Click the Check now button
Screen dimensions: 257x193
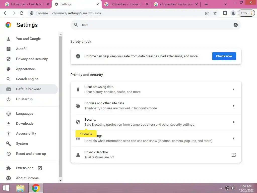224,56
